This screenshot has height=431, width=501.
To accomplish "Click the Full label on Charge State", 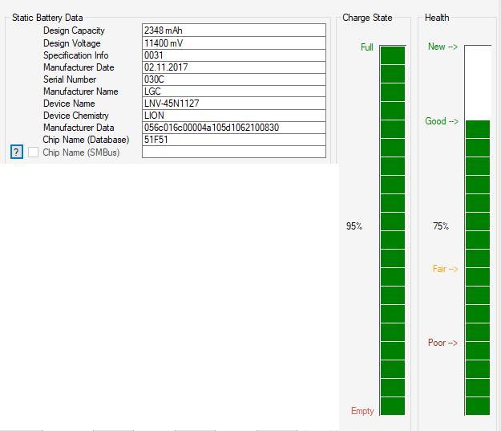I will pyautogui.click(x=367, y=47).
